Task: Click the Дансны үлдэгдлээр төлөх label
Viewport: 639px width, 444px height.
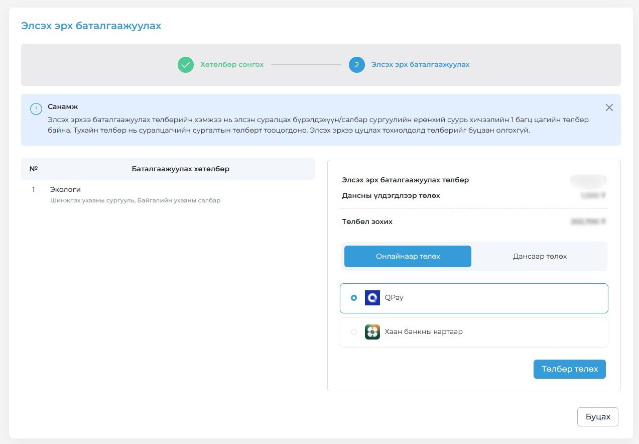Action: (x=391, y=195)
